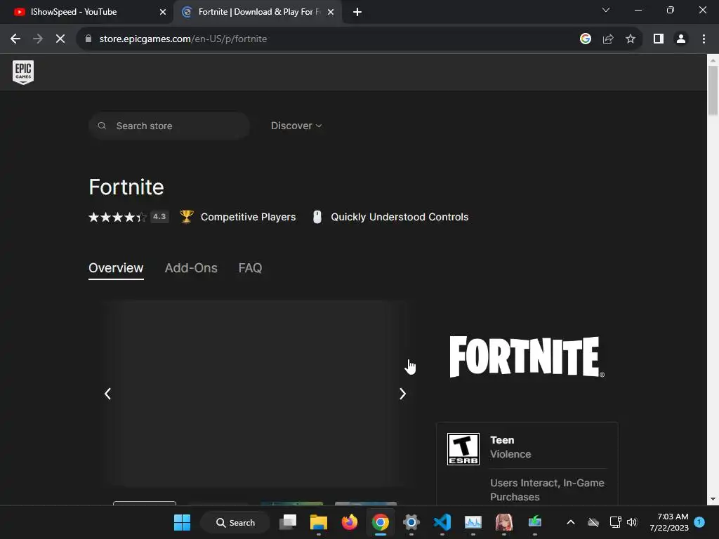
Task: Click the 'Competitive Players' label
Action: click(x=248, y=217)
